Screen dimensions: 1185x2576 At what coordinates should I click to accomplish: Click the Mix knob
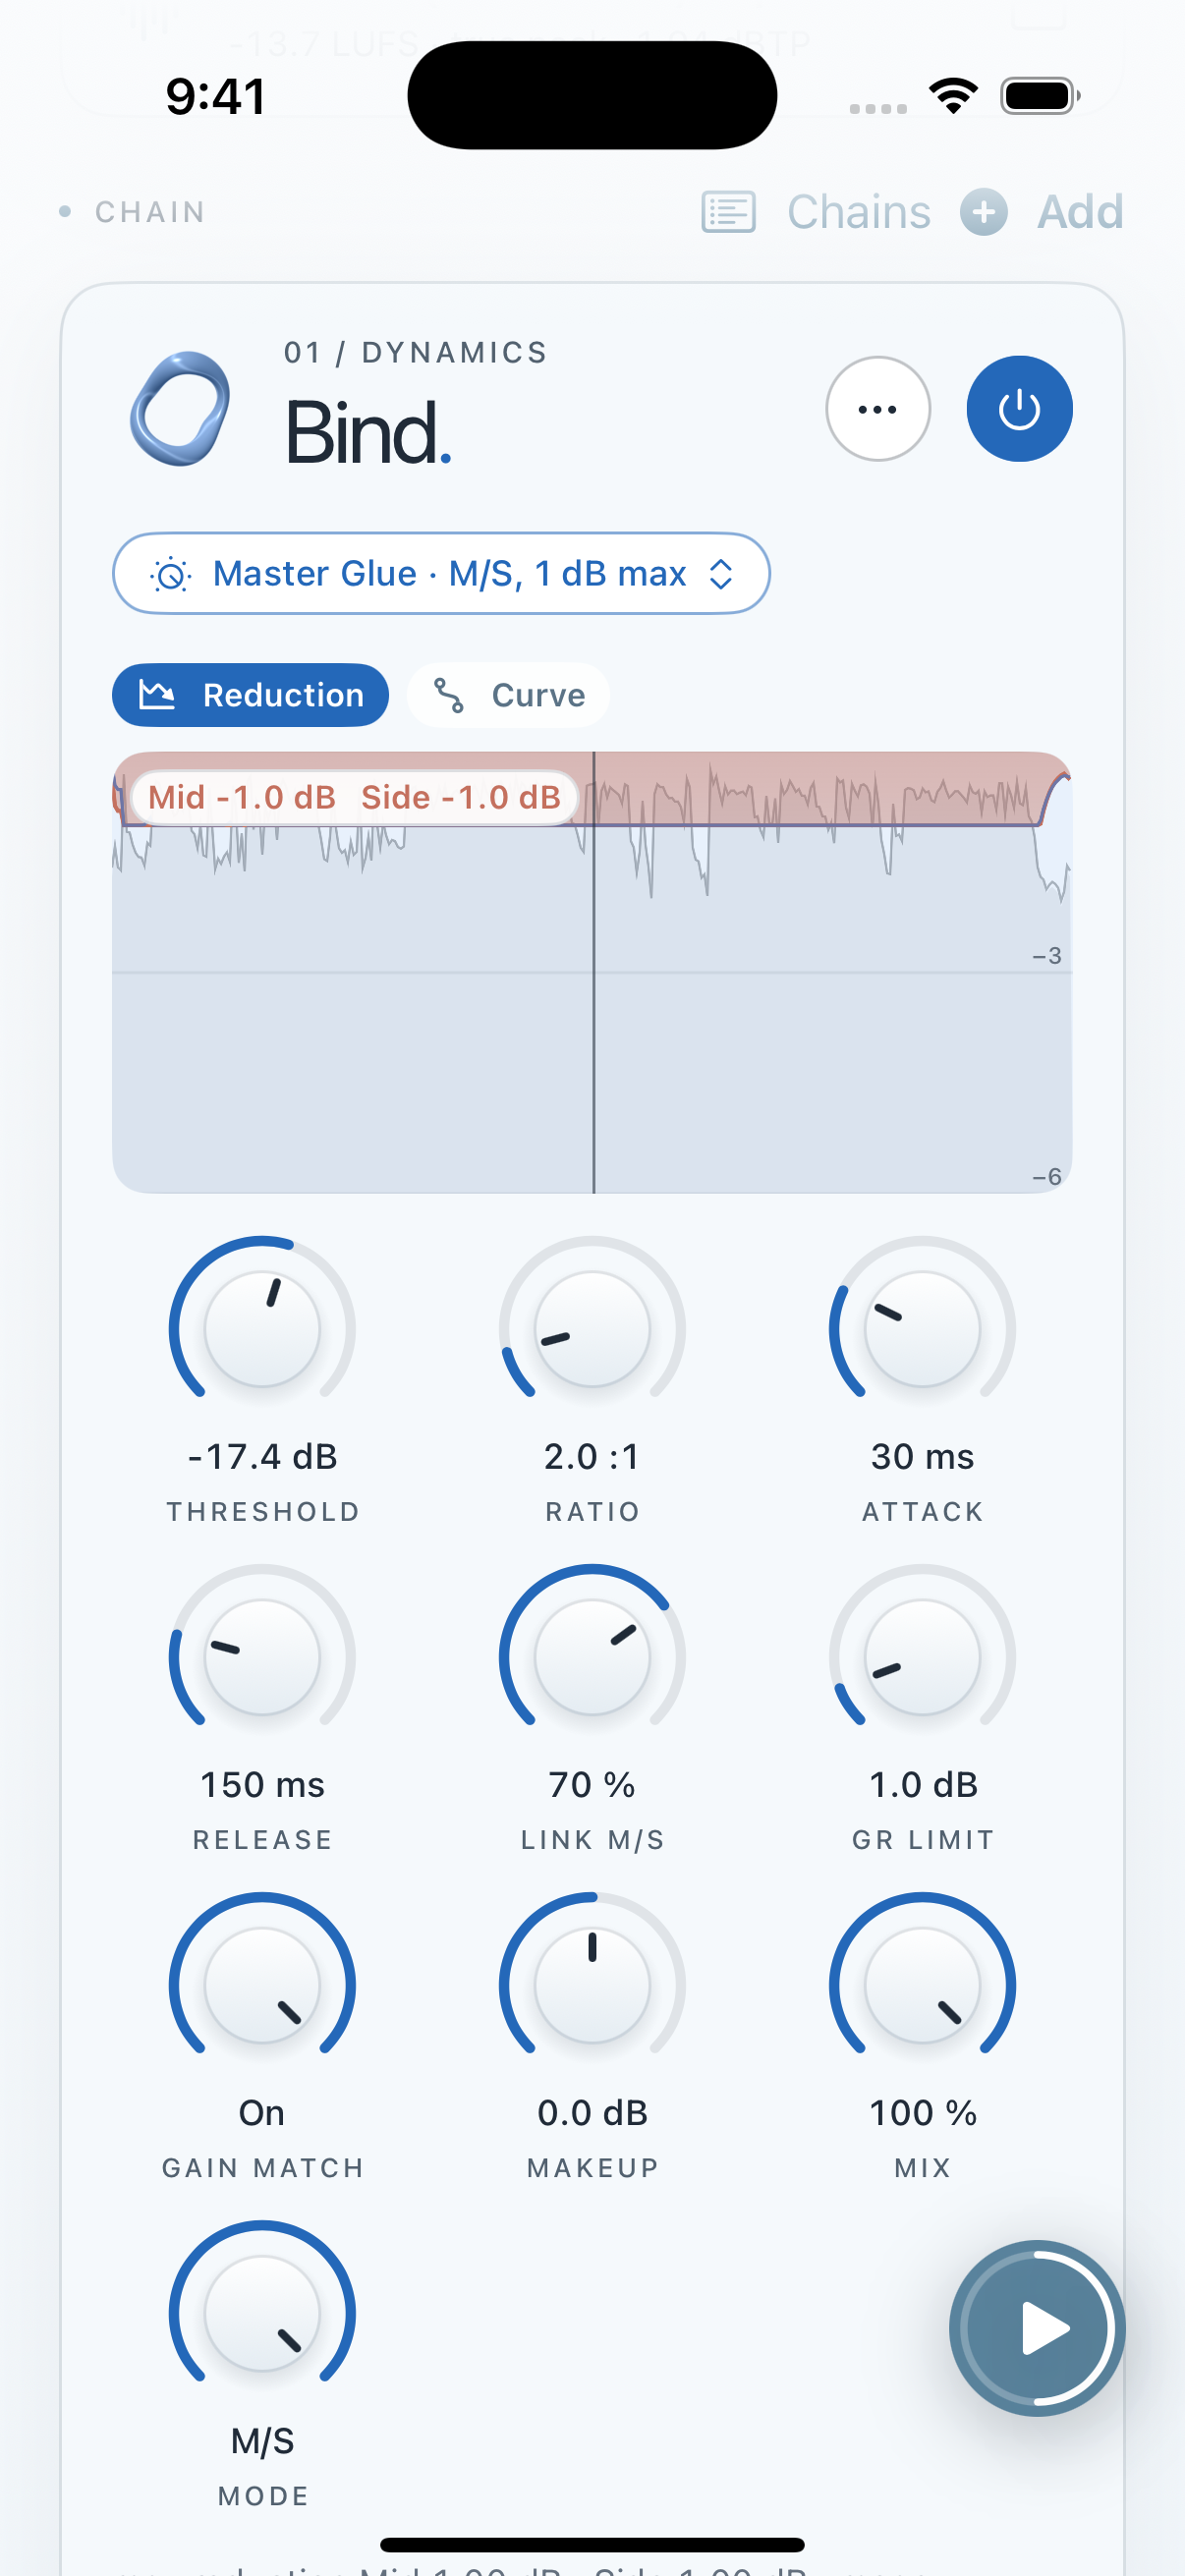922,1985
